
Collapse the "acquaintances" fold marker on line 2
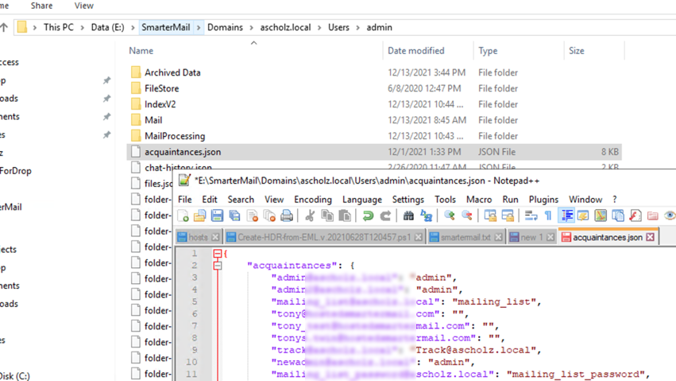pyautogui.click(x=217, y=266)
